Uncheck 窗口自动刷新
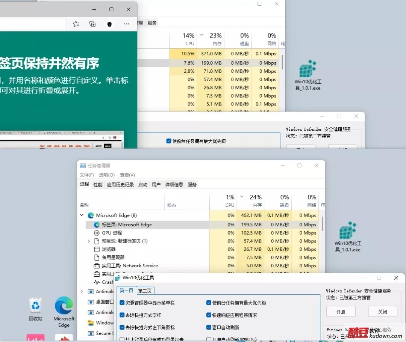Image resolution: width=406 pixels, height=342 pixels. tap(209, 327)
